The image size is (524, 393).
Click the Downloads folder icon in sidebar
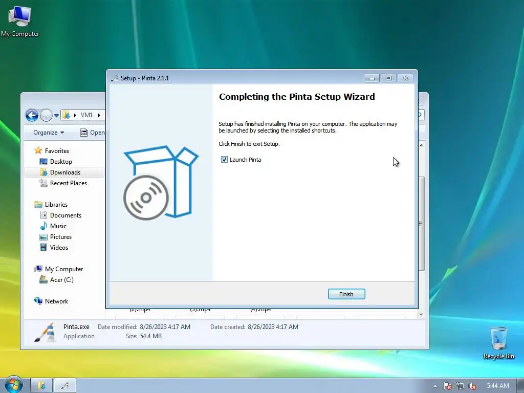pyautogui.click(x=43, y=172)
